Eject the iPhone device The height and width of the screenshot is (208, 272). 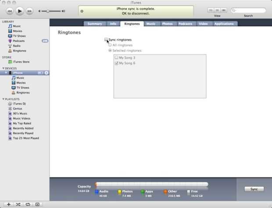[47, 73]
